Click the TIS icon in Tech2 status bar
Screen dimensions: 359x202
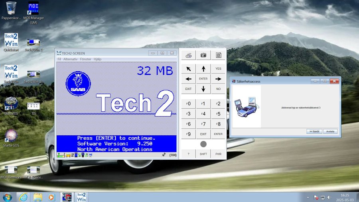pos(91,155)
